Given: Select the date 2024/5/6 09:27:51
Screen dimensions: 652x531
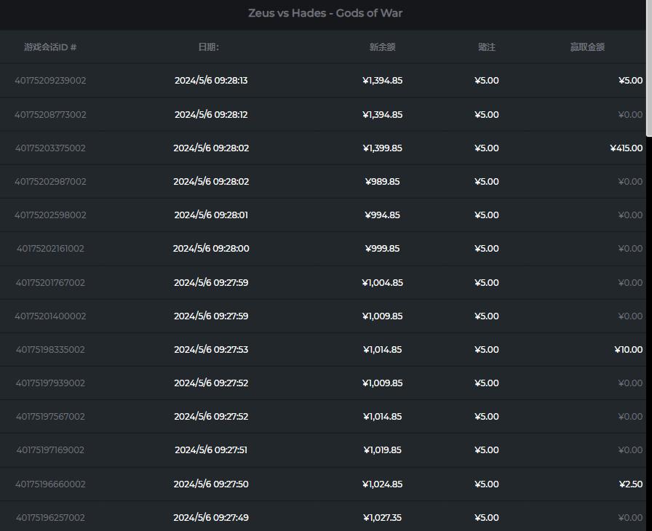Looking at the screenshot, I should 211,450.
